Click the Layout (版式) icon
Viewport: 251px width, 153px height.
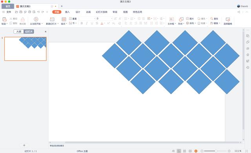tap(64, 19)
